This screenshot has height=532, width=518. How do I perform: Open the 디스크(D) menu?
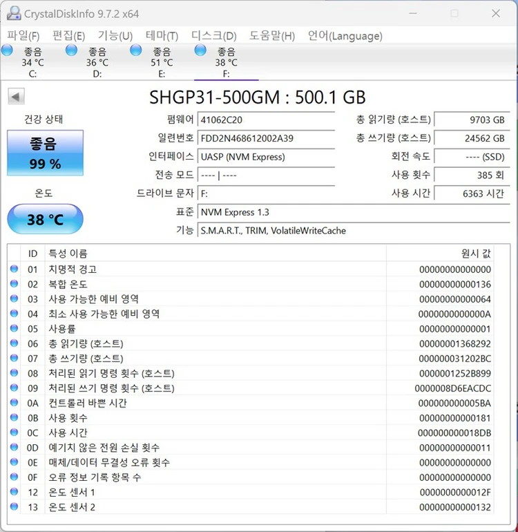[x=213, y=36]
